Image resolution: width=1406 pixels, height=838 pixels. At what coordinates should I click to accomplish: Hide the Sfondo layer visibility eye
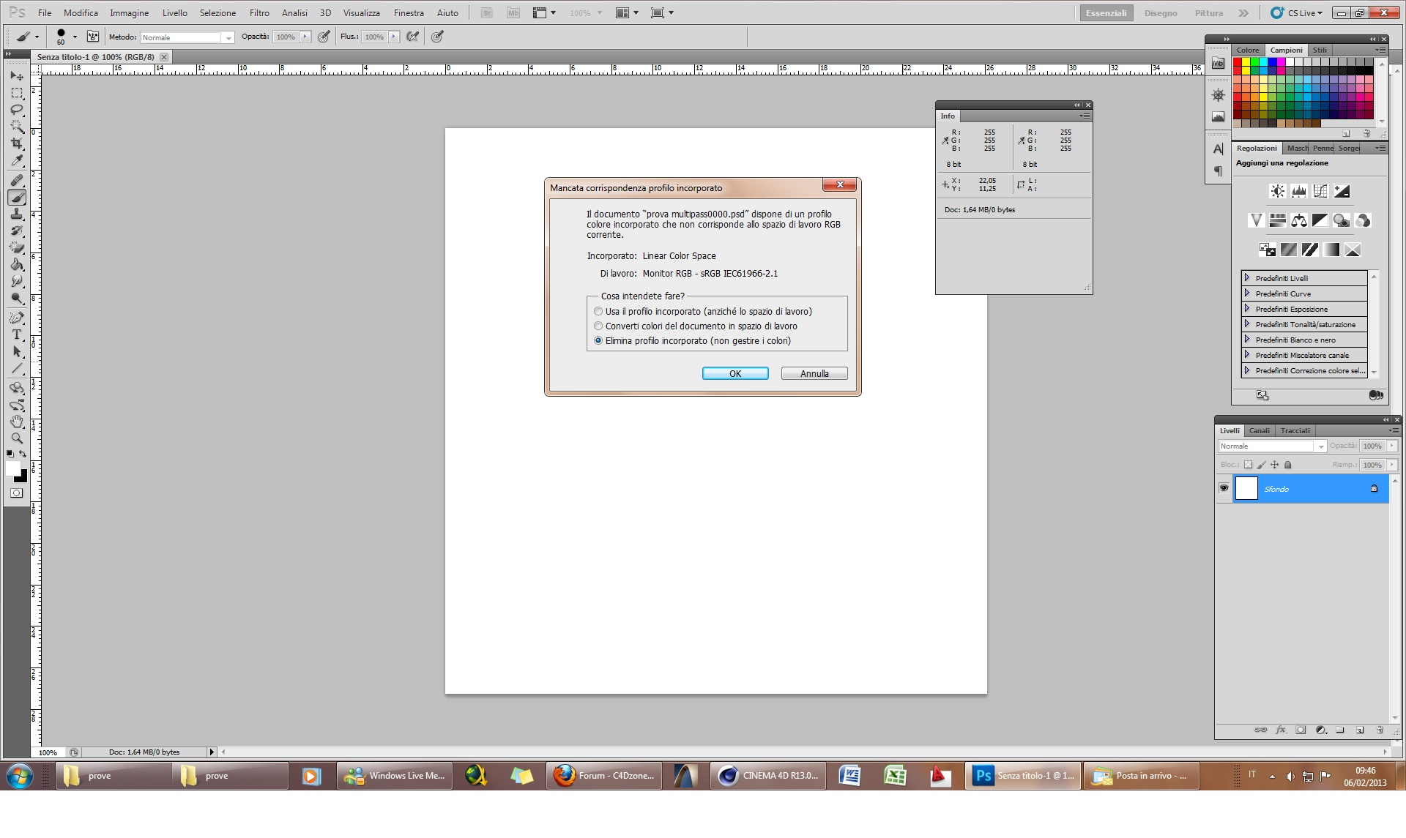point(1224,488)
